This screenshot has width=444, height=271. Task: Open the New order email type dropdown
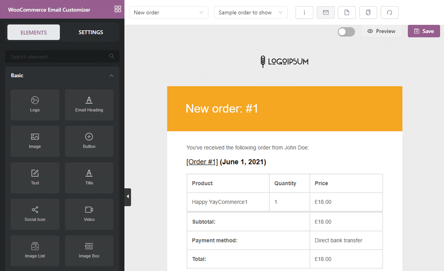168,12
